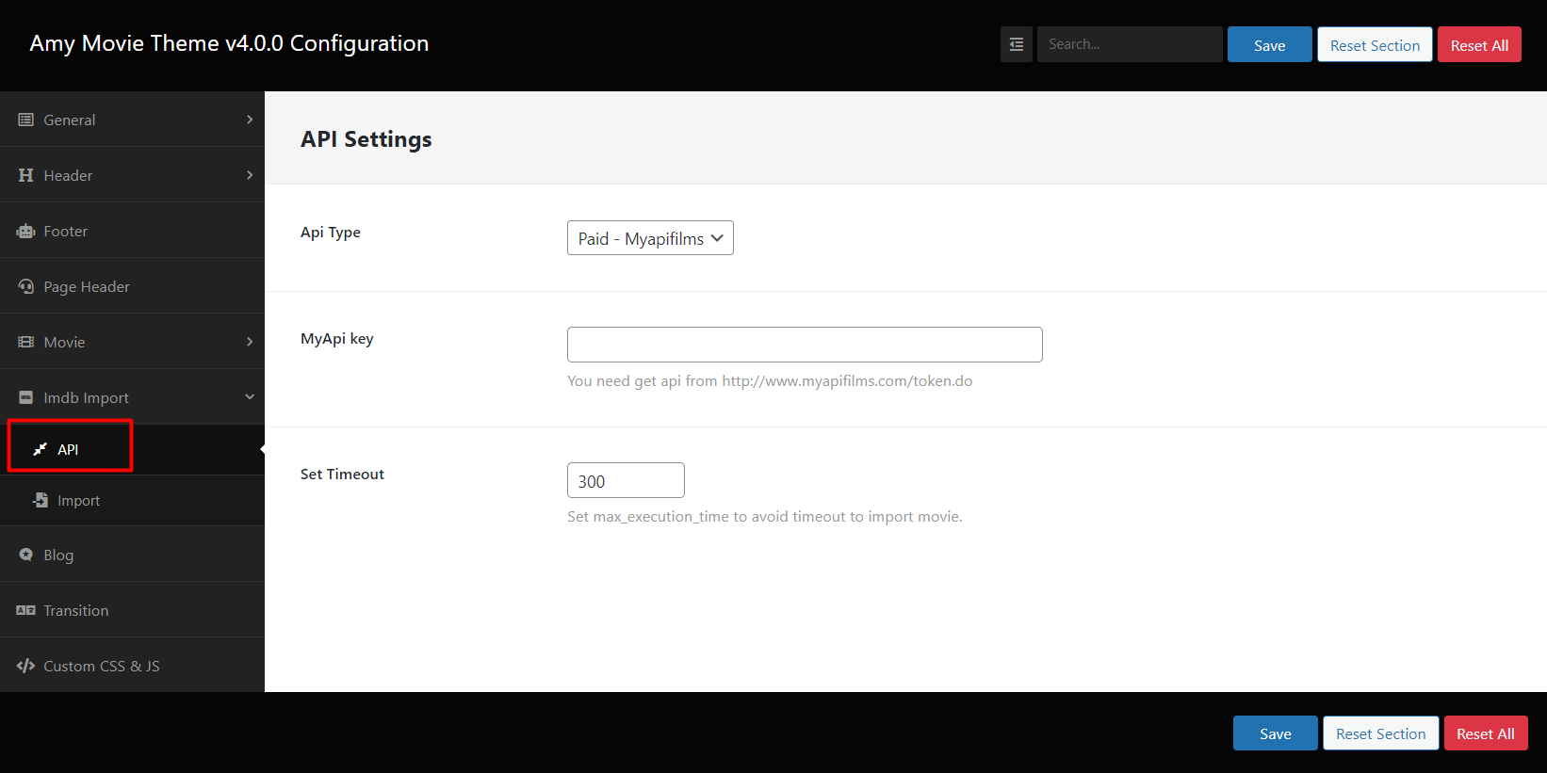Click the API plug icon
Image resolution: width=1547 pixels, height=773 pixels.
click(x=40, y=449)
